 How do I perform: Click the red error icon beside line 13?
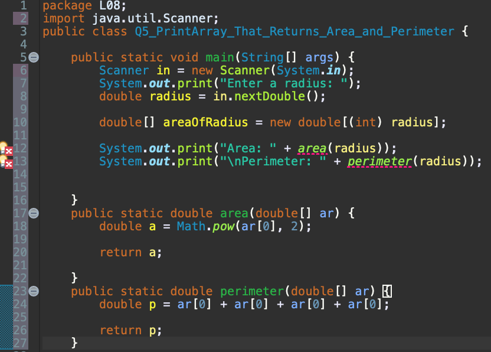[8, 164]
